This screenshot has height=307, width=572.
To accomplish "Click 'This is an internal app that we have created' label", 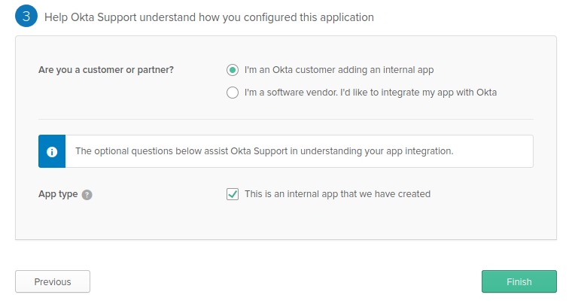I will point(337,194).
